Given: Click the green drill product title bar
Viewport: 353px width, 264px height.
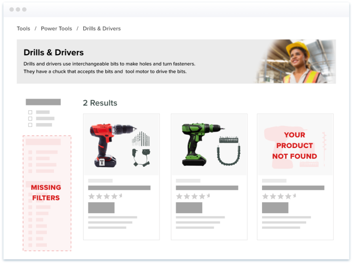Looking at the screenshot, I should click(x=207, y=188).
